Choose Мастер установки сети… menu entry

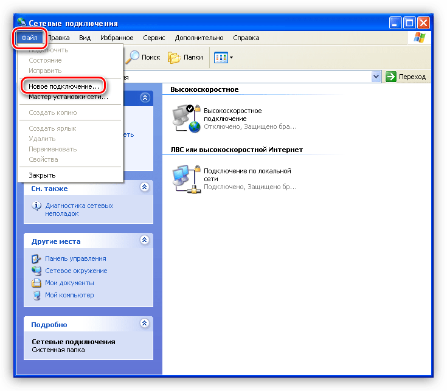tap(68, 97)
